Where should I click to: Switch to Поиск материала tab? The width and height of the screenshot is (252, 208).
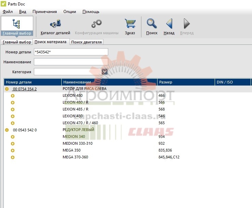pos(50,42)
